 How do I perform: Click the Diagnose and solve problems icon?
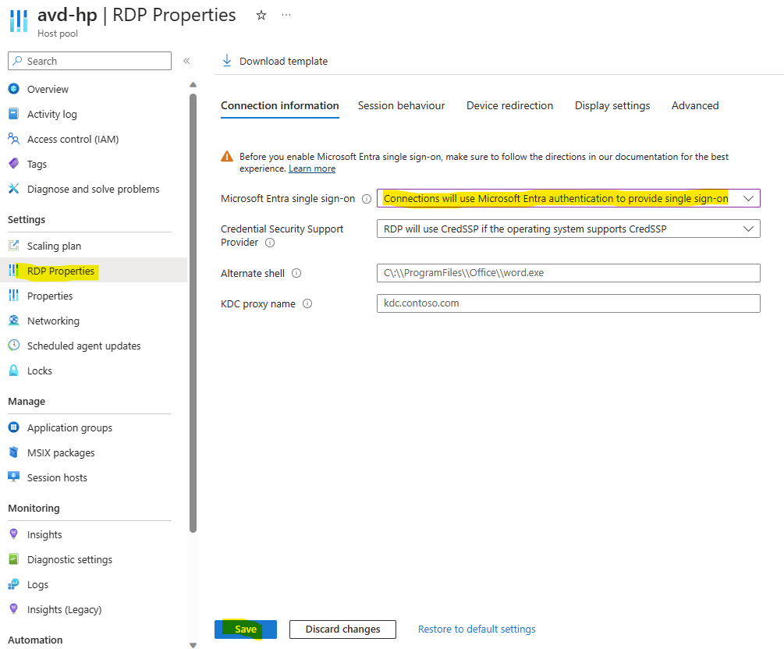click(x=14, y=189)
